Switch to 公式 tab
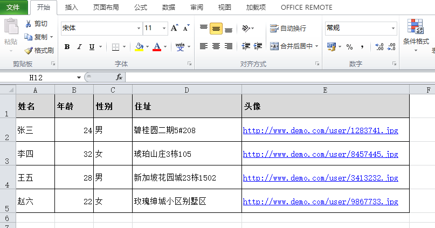 point(141,8)
